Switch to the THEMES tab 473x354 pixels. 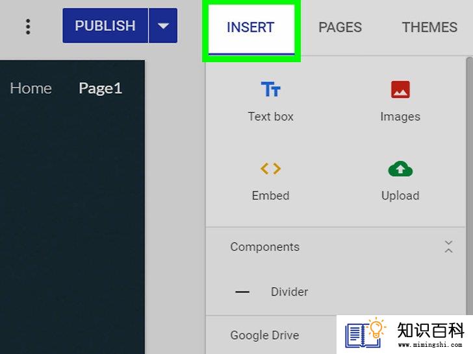[x=429, y=27]
